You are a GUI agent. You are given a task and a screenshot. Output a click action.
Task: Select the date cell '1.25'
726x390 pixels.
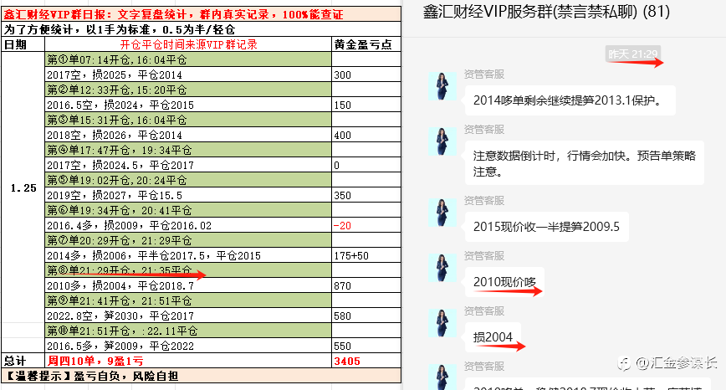[23, 187]
